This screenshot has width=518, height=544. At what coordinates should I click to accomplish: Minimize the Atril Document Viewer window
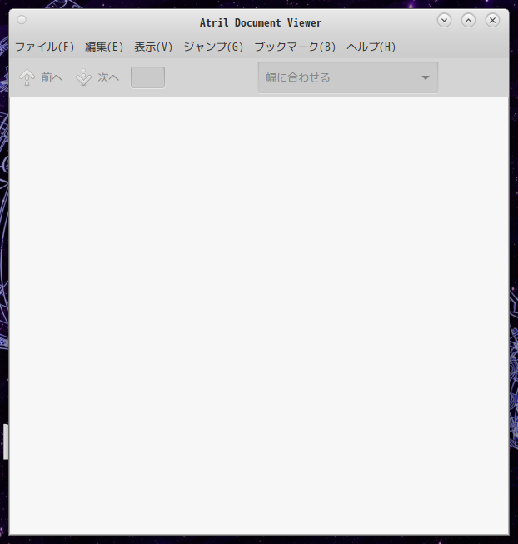tap(444, 20)
